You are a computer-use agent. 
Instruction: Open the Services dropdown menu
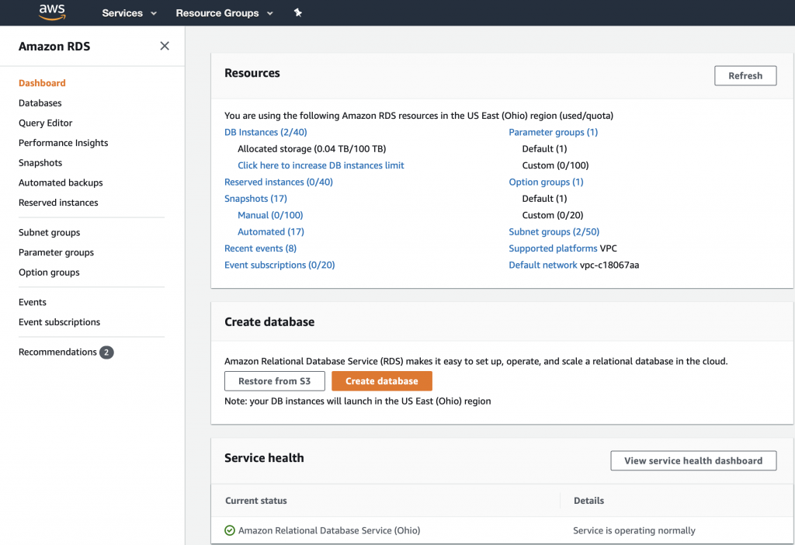(130, 13)
